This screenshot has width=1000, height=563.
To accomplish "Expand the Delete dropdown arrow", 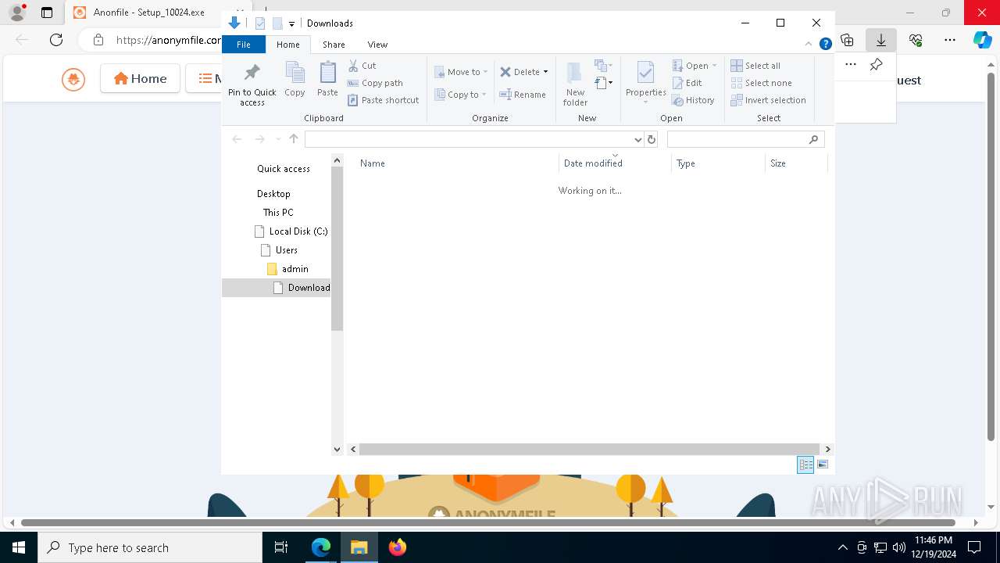I will 545,72.
